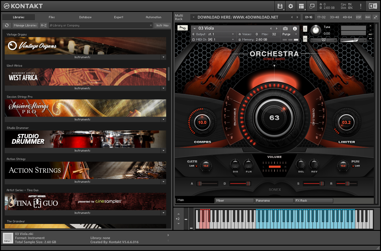Open Session Strings Pro Instruments dropdown arrow
This screenshot has width=381, height=251.
coord(163,120)
